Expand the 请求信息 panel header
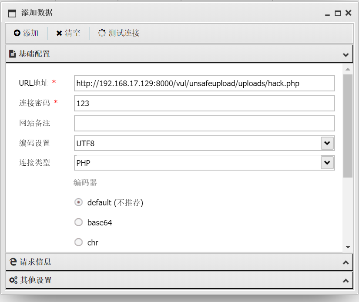 [346, 262]
